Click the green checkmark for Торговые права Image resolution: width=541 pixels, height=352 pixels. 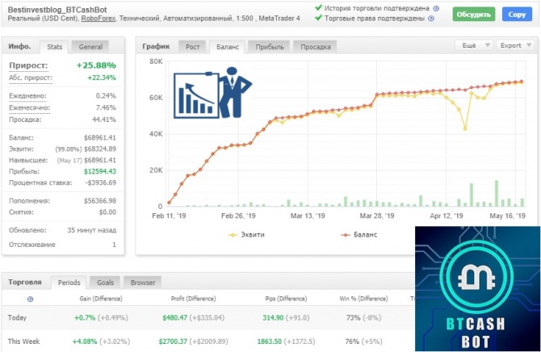pyautogui.click(x=318, y=18)
